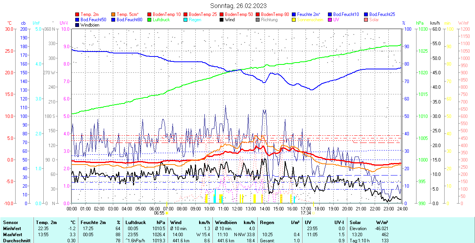Click the chart title Sonntag, 26.02.2023
Screen dimensions: 475x243
coord(238,6)
